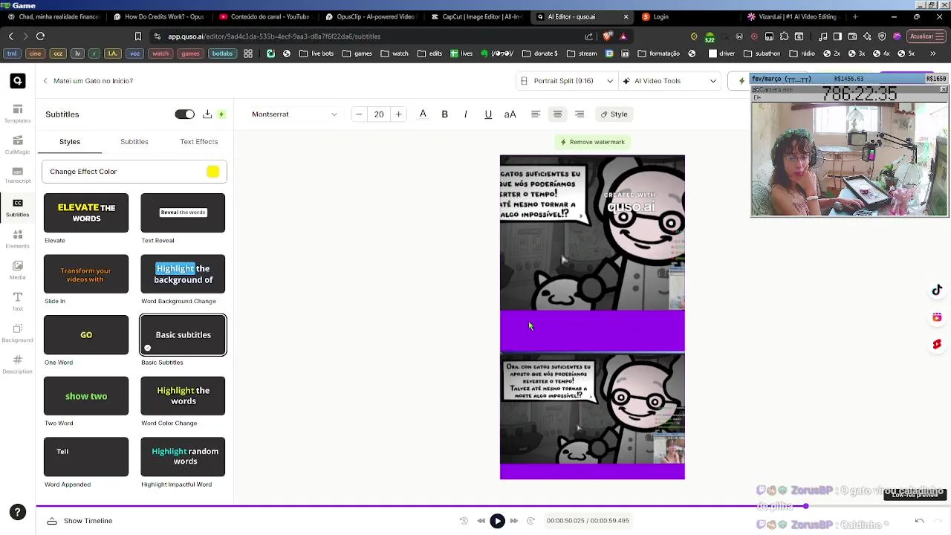Viewport: 951px width, 535px height.
Task: Click the font size value field
Action: tap(379, 114)
